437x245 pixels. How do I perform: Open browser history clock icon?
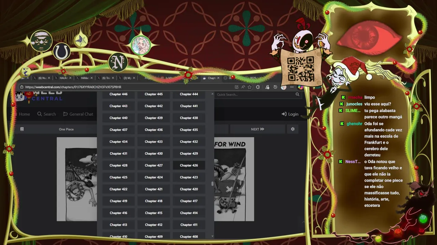pos(275,87)
